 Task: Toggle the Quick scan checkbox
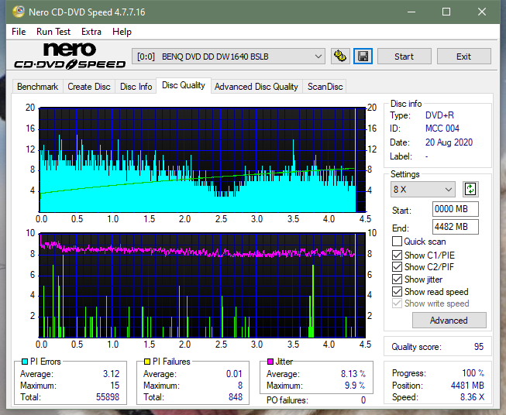[397, 242]
